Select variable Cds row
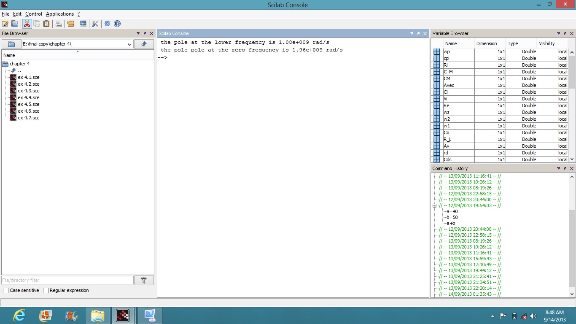Viewport: 576px width, 324px height. pyautogui.click(x=500, y=159)
